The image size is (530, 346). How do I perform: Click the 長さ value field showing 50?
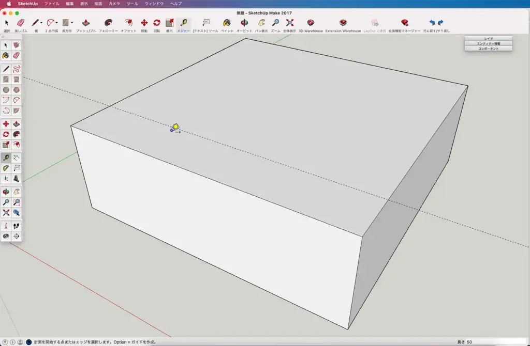(495, 342)
